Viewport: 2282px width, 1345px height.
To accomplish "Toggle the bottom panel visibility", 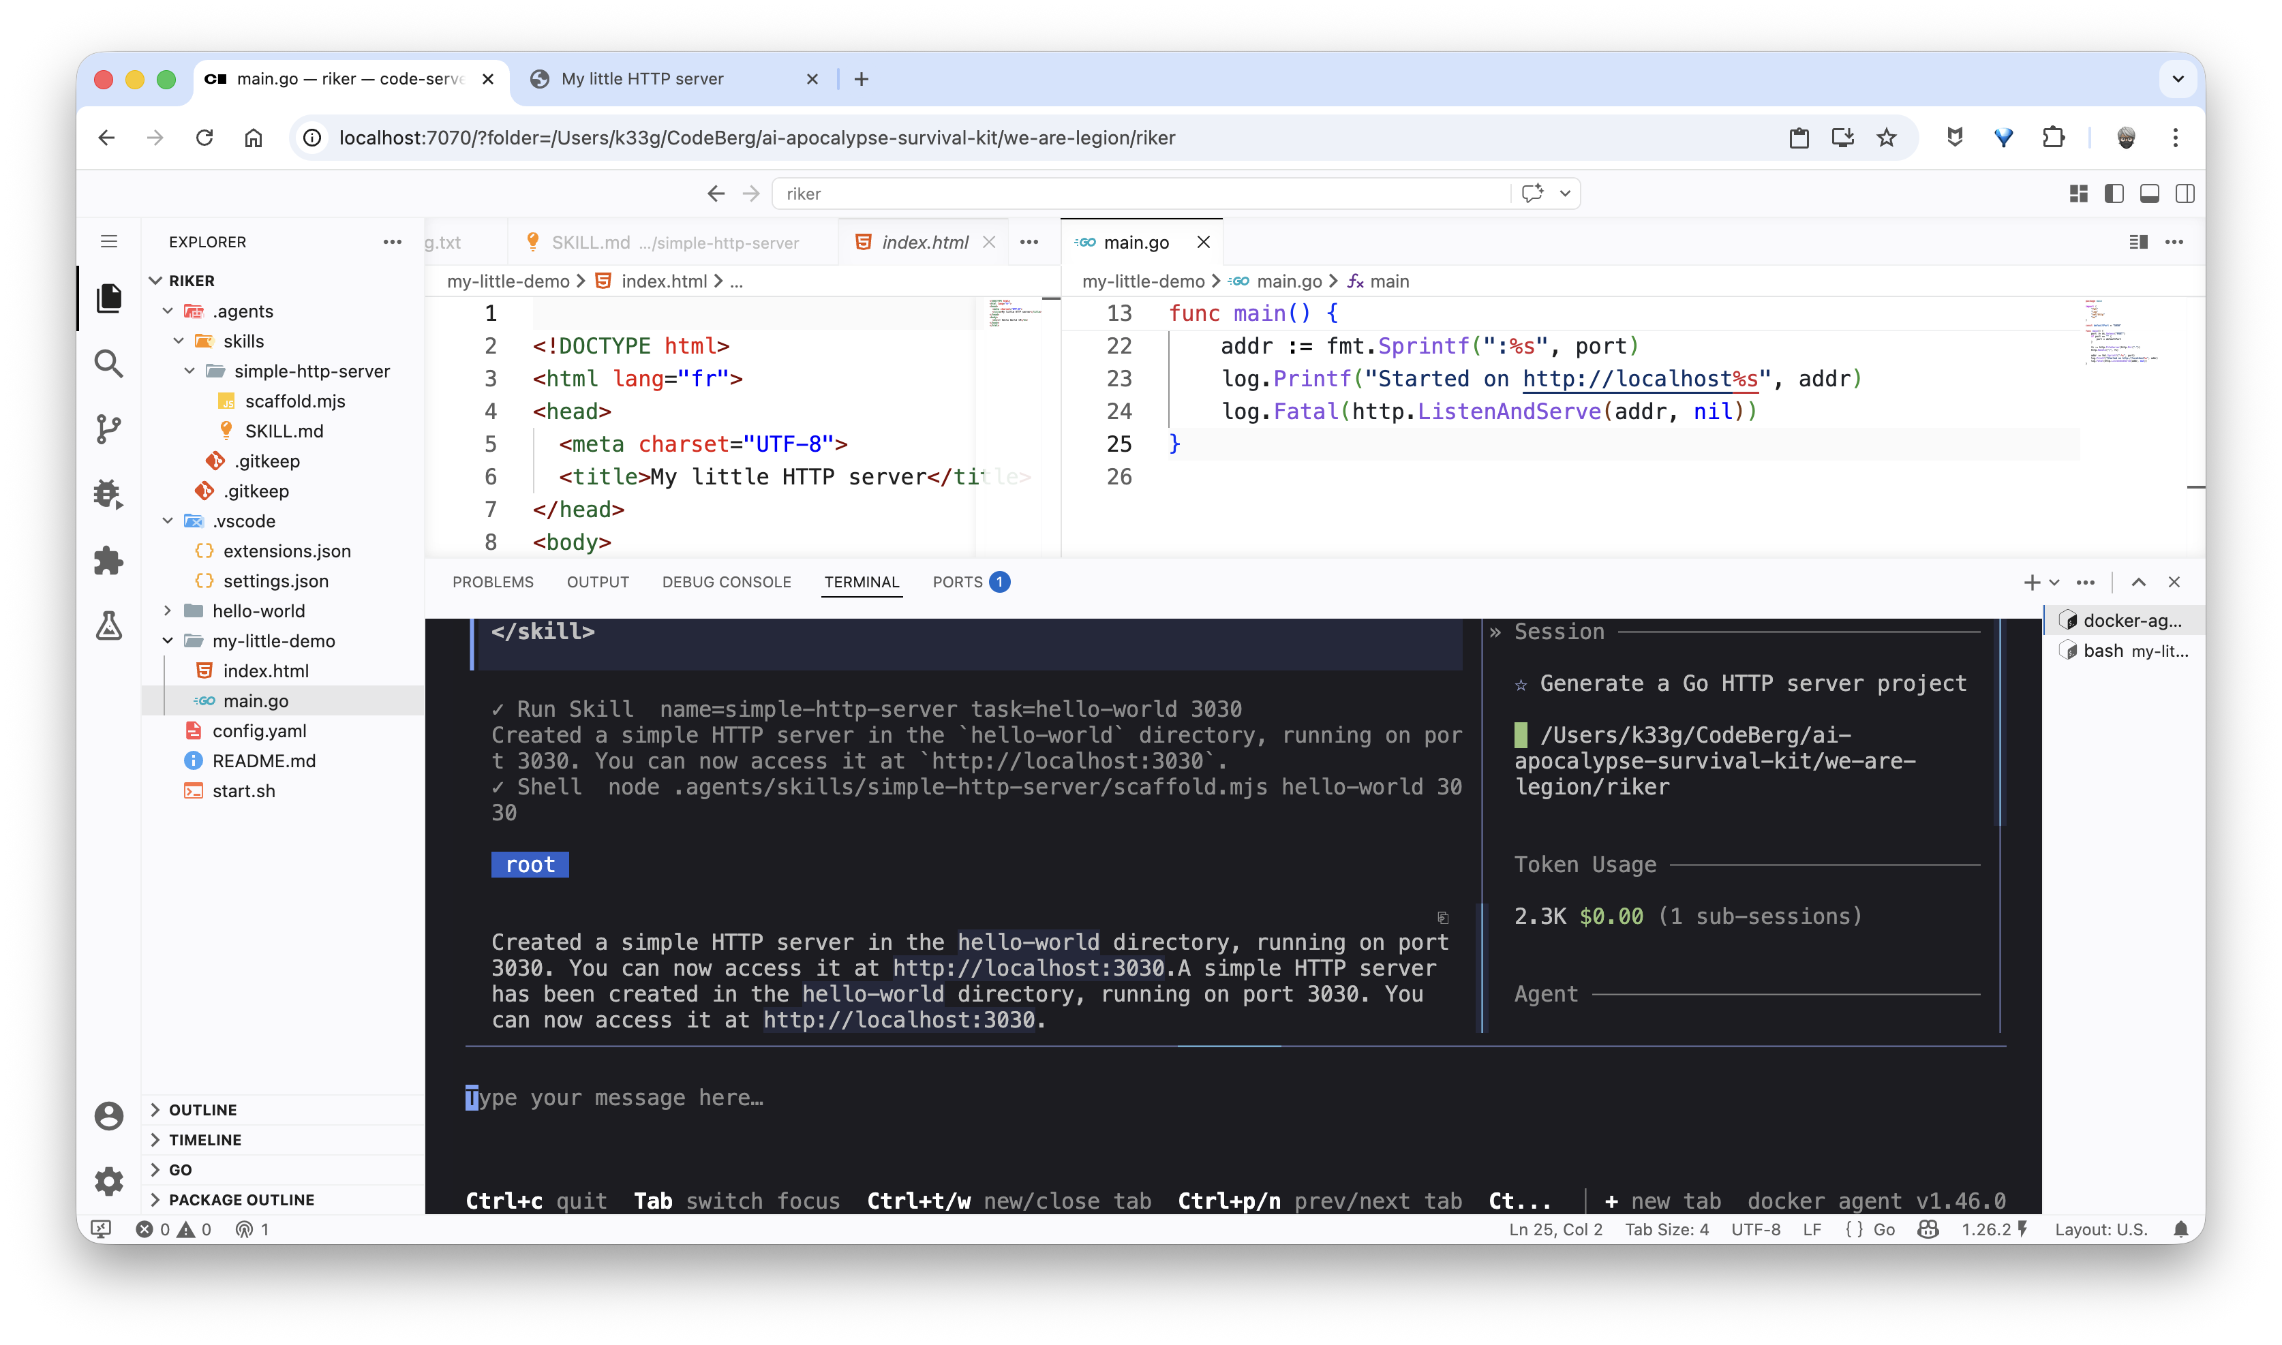I will [2148, 193].
